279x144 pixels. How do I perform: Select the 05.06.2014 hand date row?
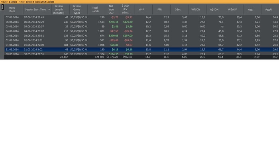tap(12, 27)
